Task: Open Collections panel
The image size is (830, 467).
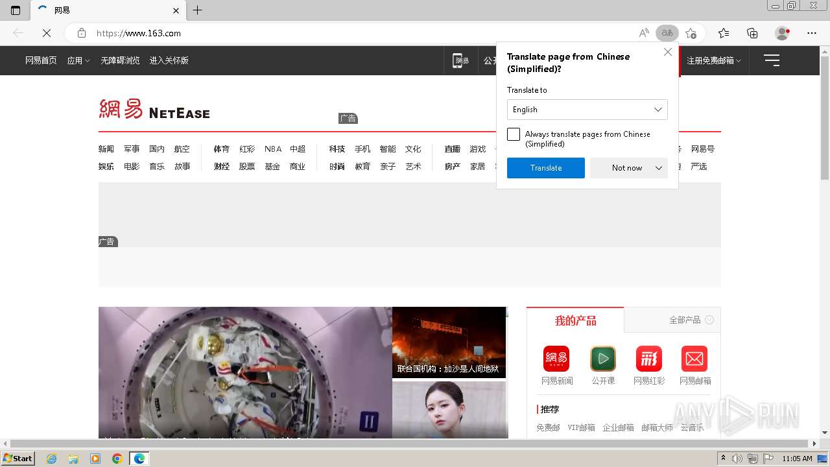Action: pyautogui.click(x=752, y=33)
